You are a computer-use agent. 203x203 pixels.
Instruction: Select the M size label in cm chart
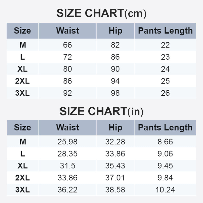(23, 45)
